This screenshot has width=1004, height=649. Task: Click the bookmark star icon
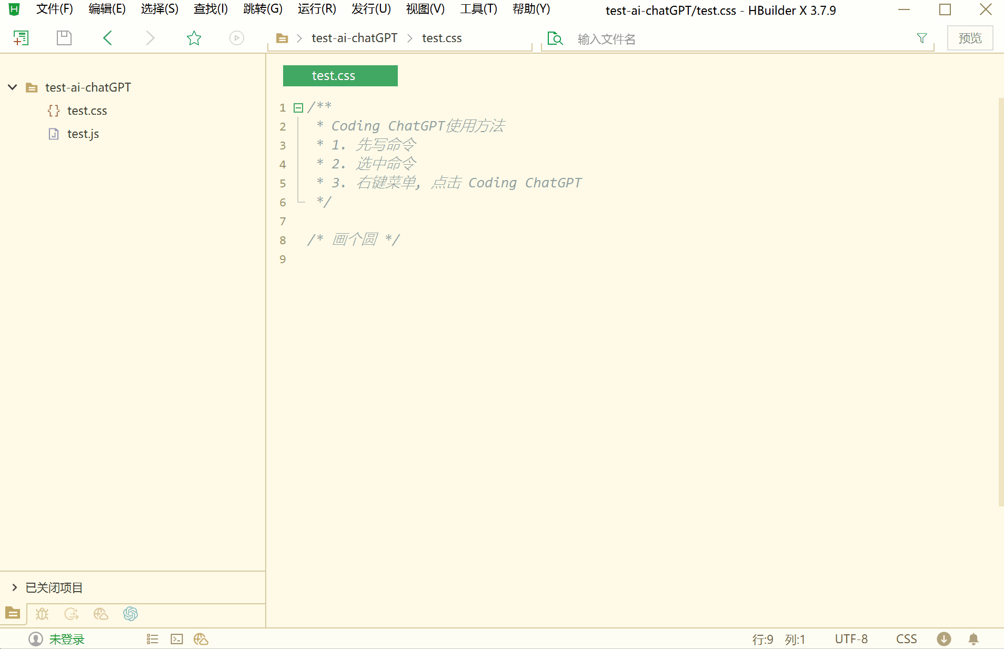pyautogui.click(x=194, y=38)
